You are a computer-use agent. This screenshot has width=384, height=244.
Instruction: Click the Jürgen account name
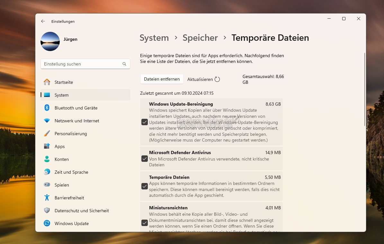pyautogui.click(x=70, y=39)
